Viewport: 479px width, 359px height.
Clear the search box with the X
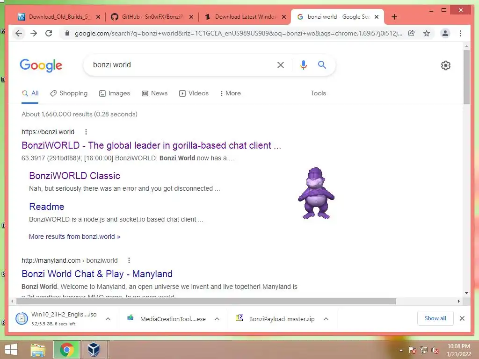[281, 65]
